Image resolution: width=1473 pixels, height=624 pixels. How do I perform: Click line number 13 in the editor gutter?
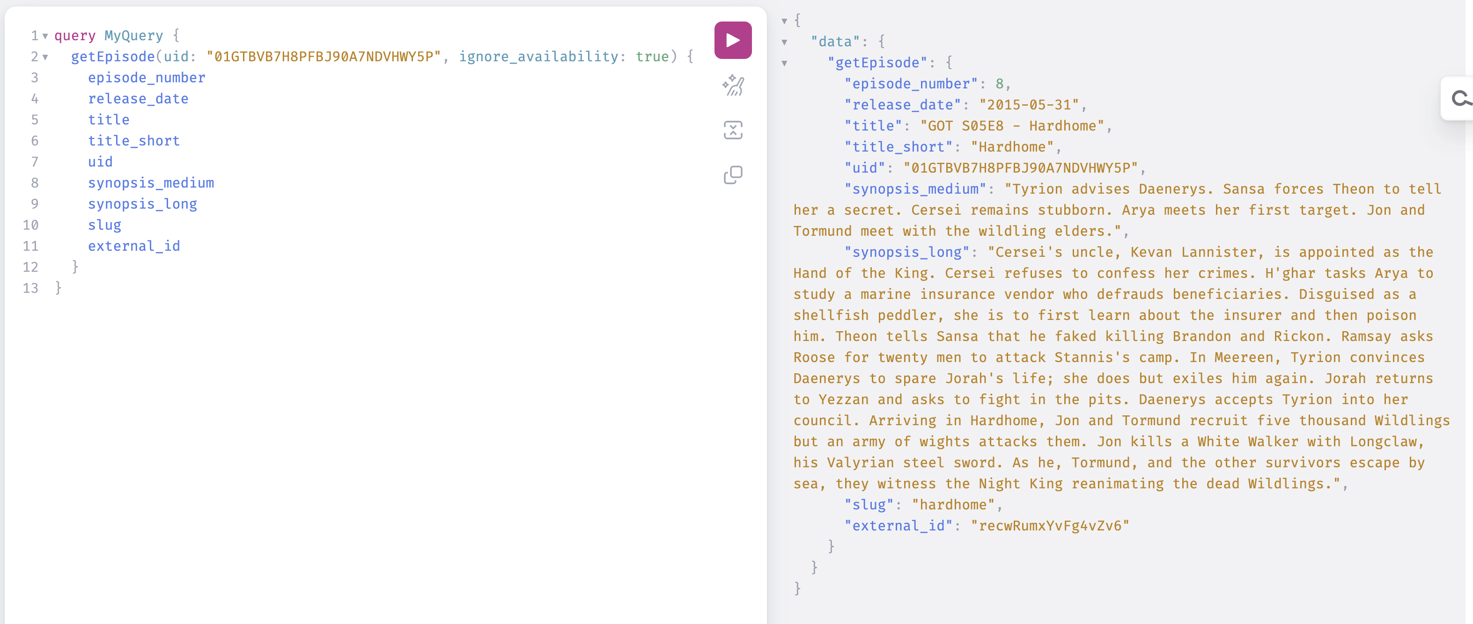(31, 288)
